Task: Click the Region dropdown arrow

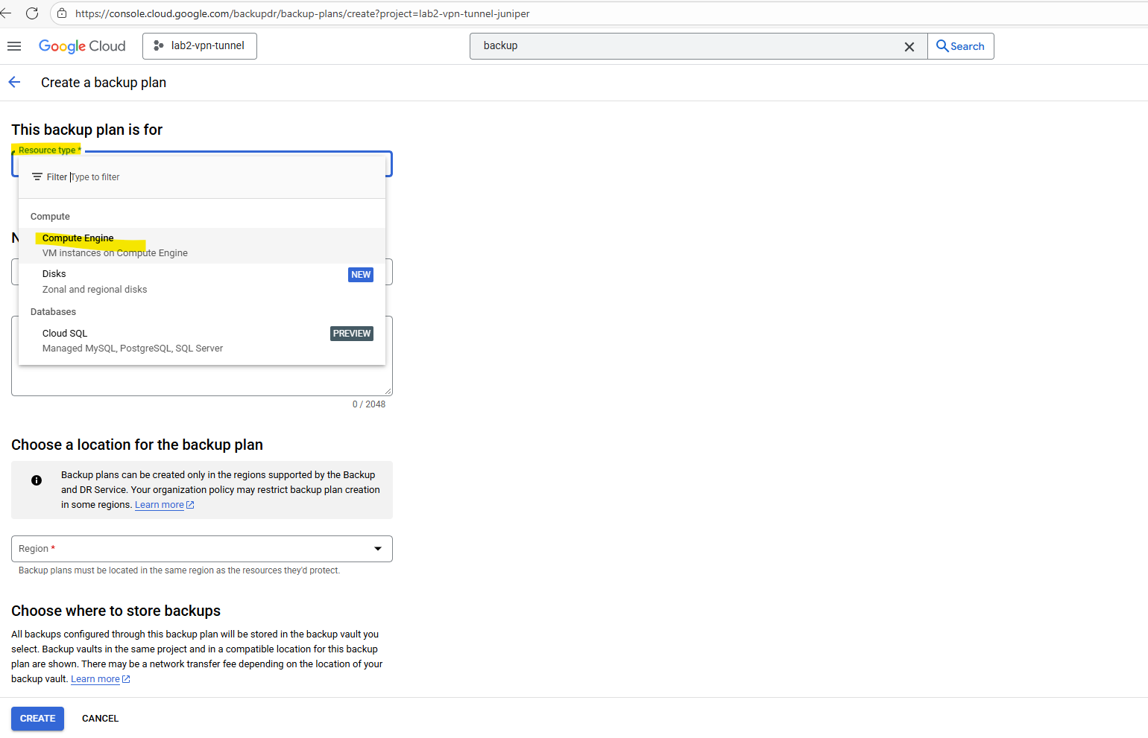Action: 378,549
